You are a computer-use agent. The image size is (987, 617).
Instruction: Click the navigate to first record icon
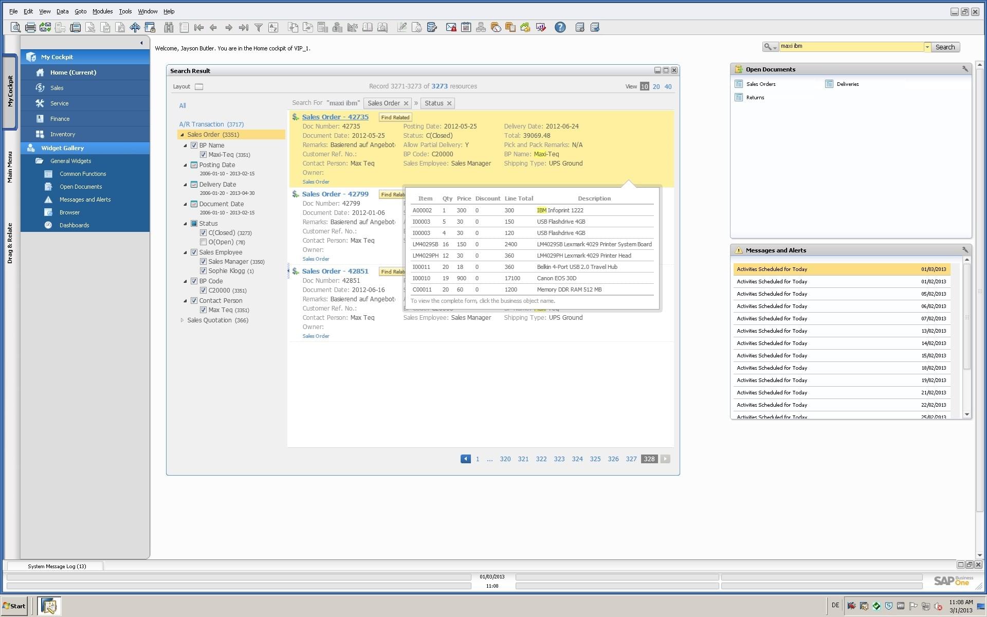point(199,27)
